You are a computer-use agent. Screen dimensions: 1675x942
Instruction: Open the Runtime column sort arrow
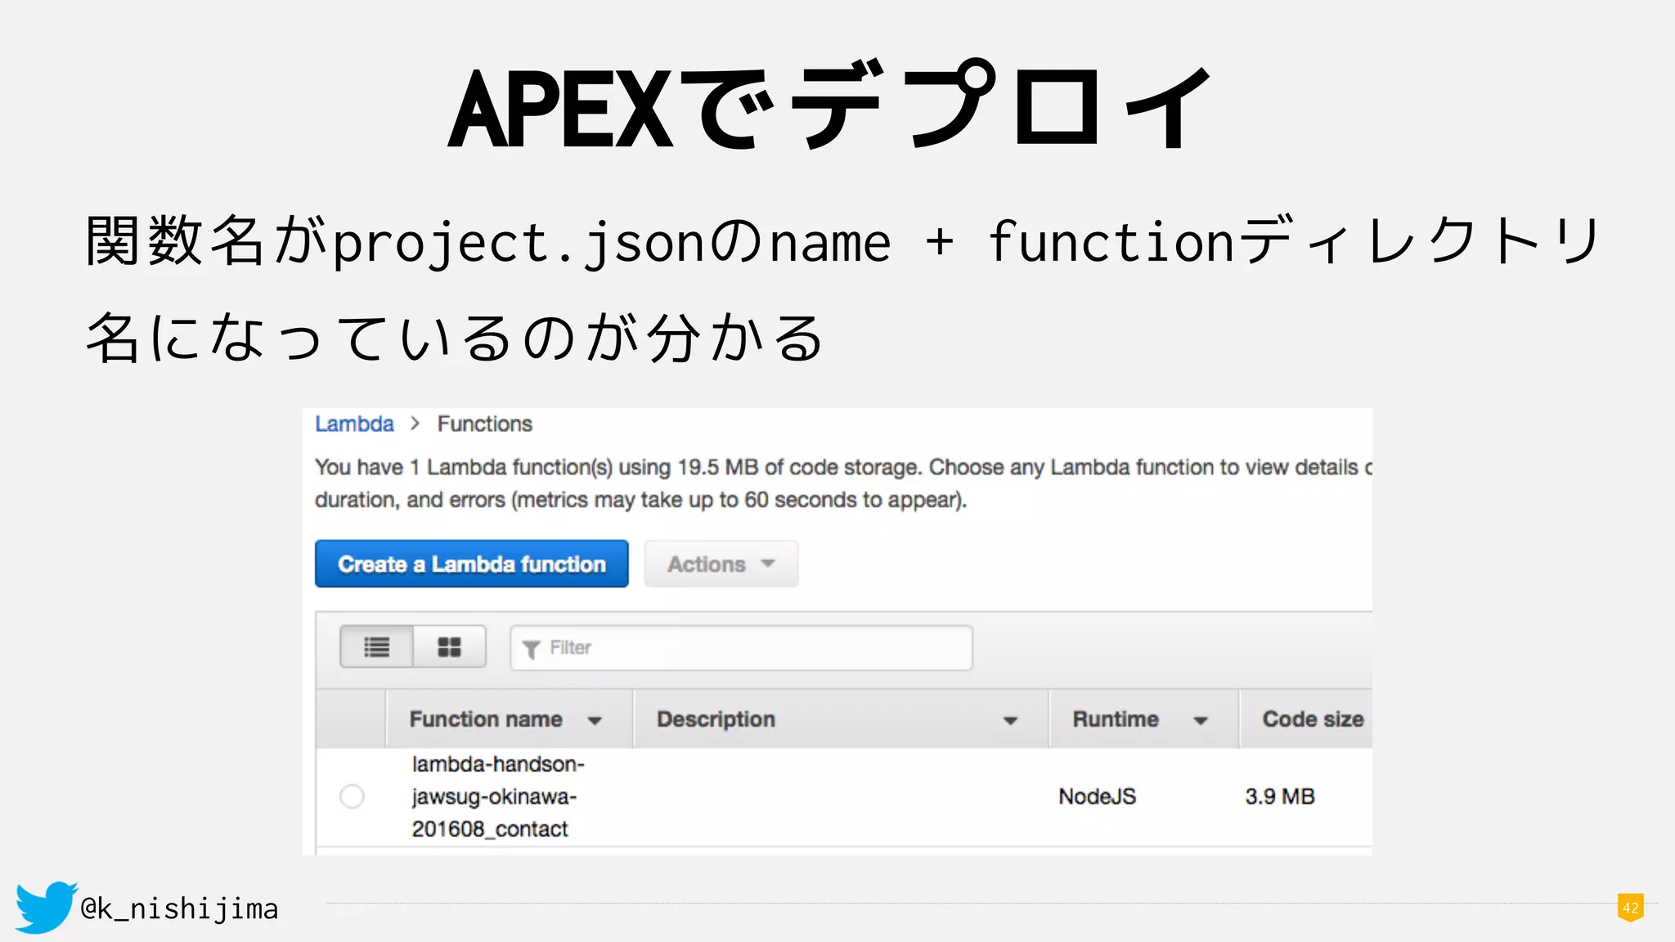[x=1200, y=720]
